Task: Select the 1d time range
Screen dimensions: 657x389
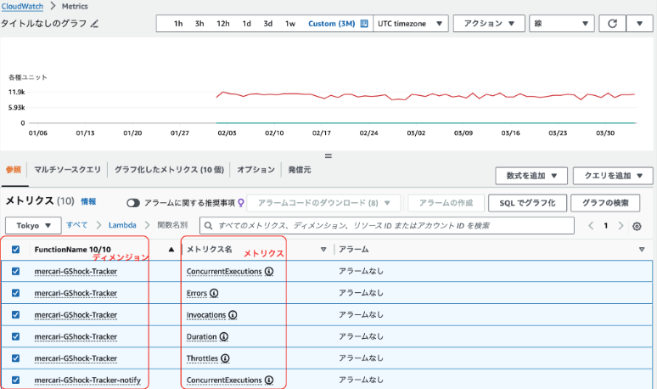Action: (246, 24)
